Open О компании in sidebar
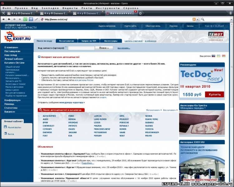 click(x=11, y=47)
